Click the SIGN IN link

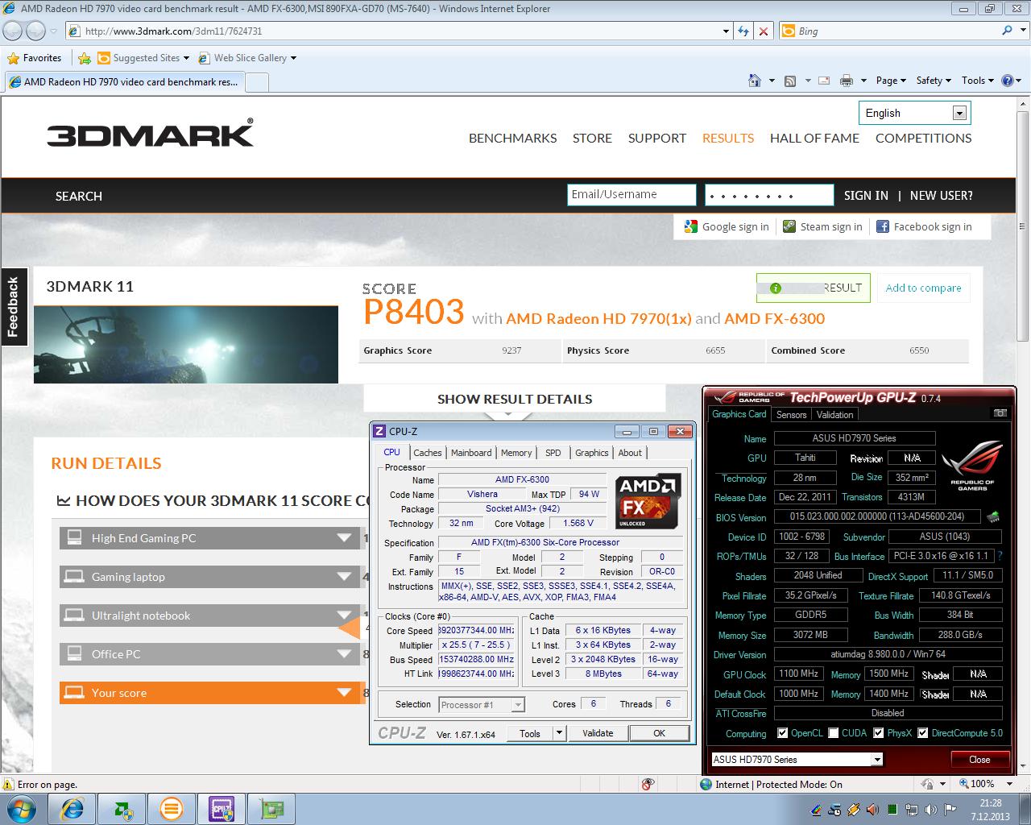pyautogui.click(x=866, y=196)
